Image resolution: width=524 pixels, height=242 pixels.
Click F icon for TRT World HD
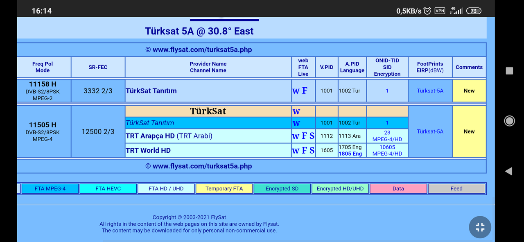pos(305,150)
